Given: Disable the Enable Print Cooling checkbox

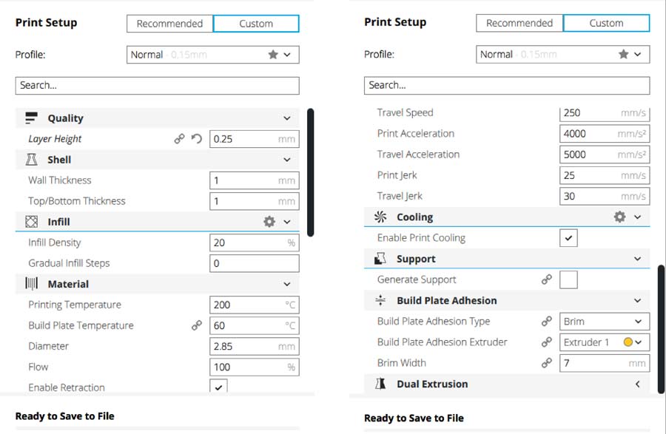Looking at the screenshot, I should tap(568, 238).
